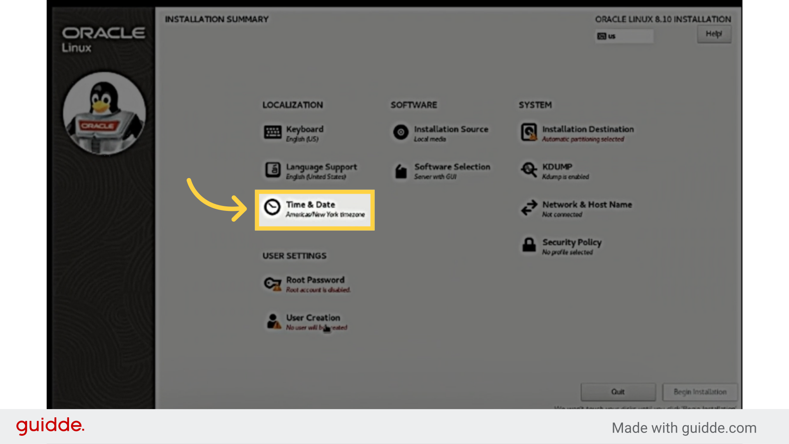Open Software Selection set to Server with GUI
This screenshot has width=789, height=444.
tap(452, 171)
